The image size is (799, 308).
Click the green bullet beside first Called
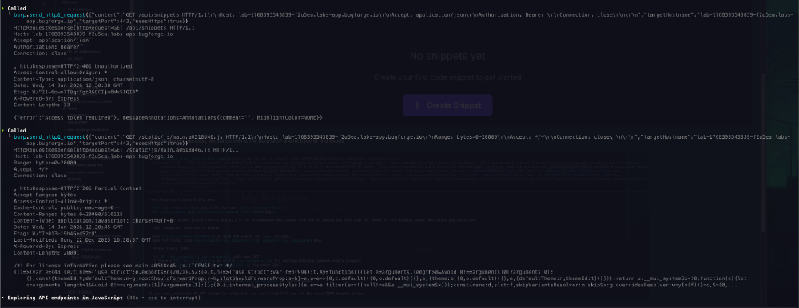click(3, 9)
